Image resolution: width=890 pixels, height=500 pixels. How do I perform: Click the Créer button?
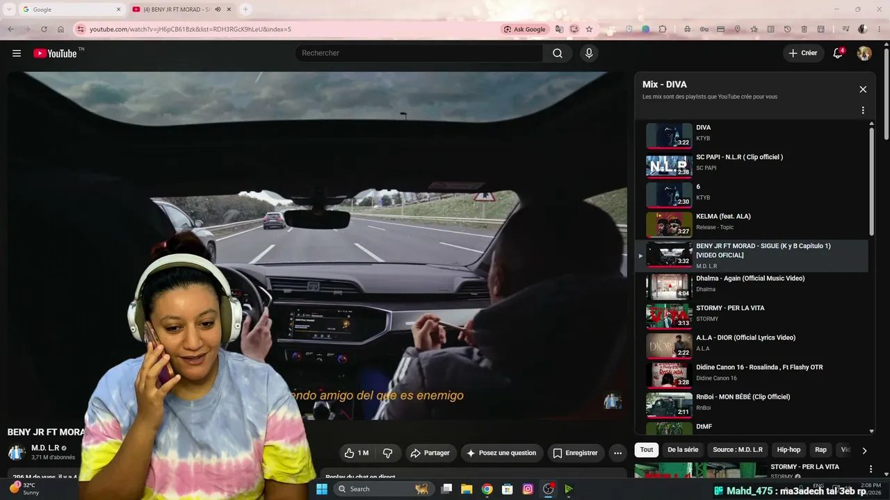click(803, 53)
